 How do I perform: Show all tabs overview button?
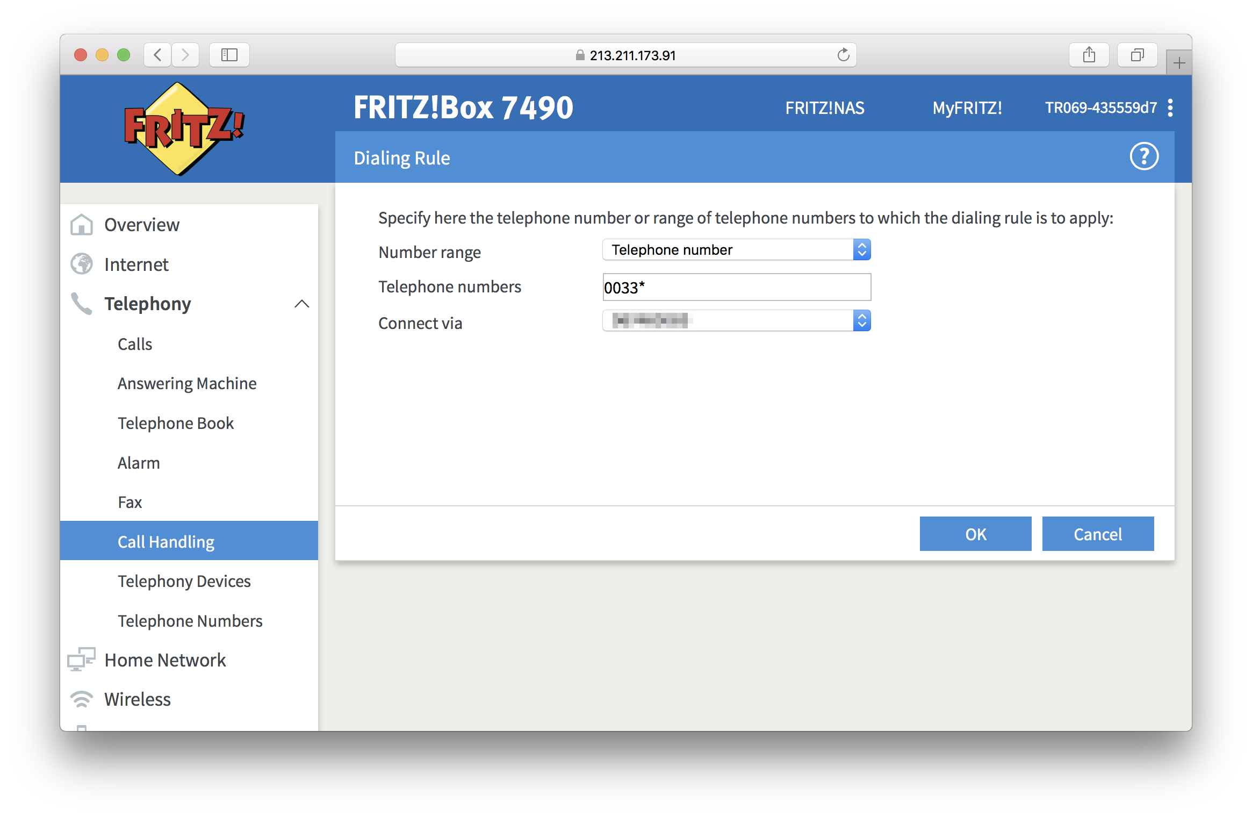click(1138, 55)
